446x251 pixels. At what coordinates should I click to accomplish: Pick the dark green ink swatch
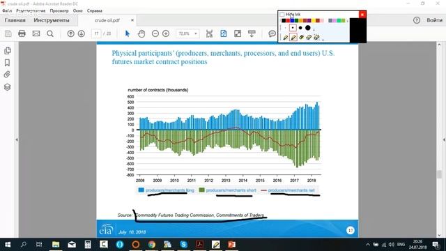click(x=296, y=20)
